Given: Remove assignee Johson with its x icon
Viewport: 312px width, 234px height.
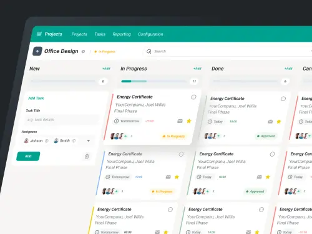Looking at the screenshot, I should tap(47, 141).
